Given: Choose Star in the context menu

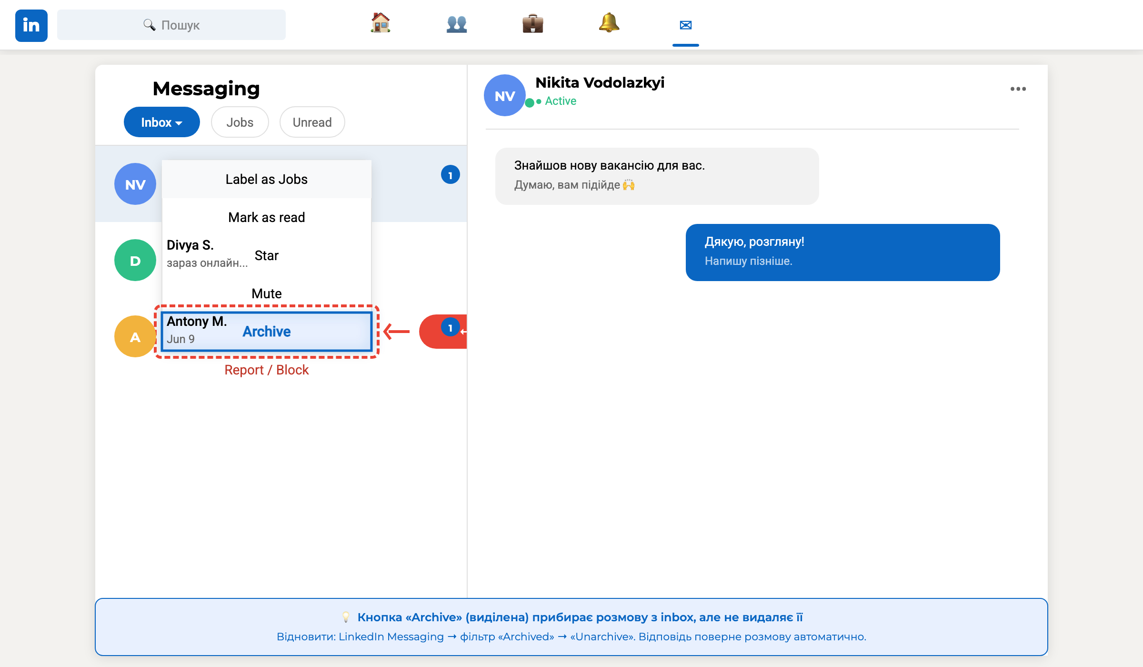Looking at the screenshot, I should (x=267, y=255).
